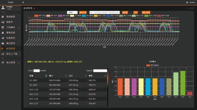Image resolution: width=197 pixels, height=110 pixels.
Task: Click the 能源管理 page heading
Action: click(28, 8)
